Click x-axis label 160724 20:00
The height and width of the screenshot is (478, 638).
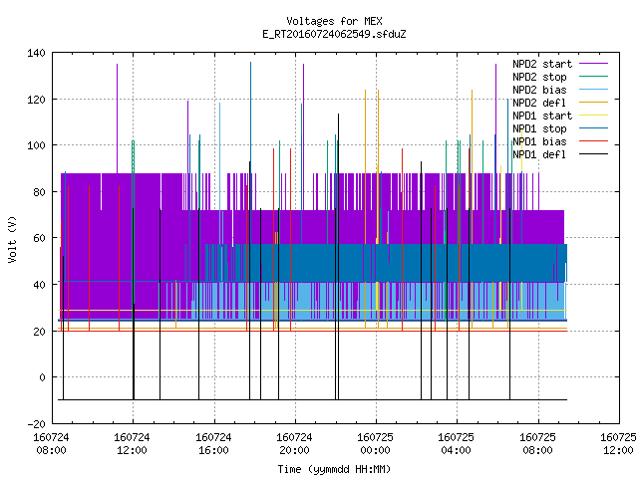click(294, 444)
